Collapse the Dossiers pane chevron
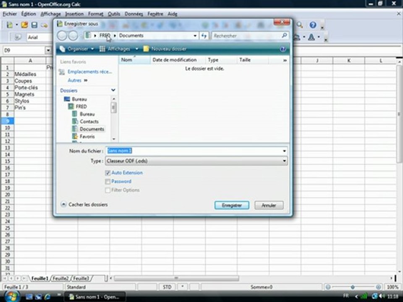403x302 pixels. [113, 90]
